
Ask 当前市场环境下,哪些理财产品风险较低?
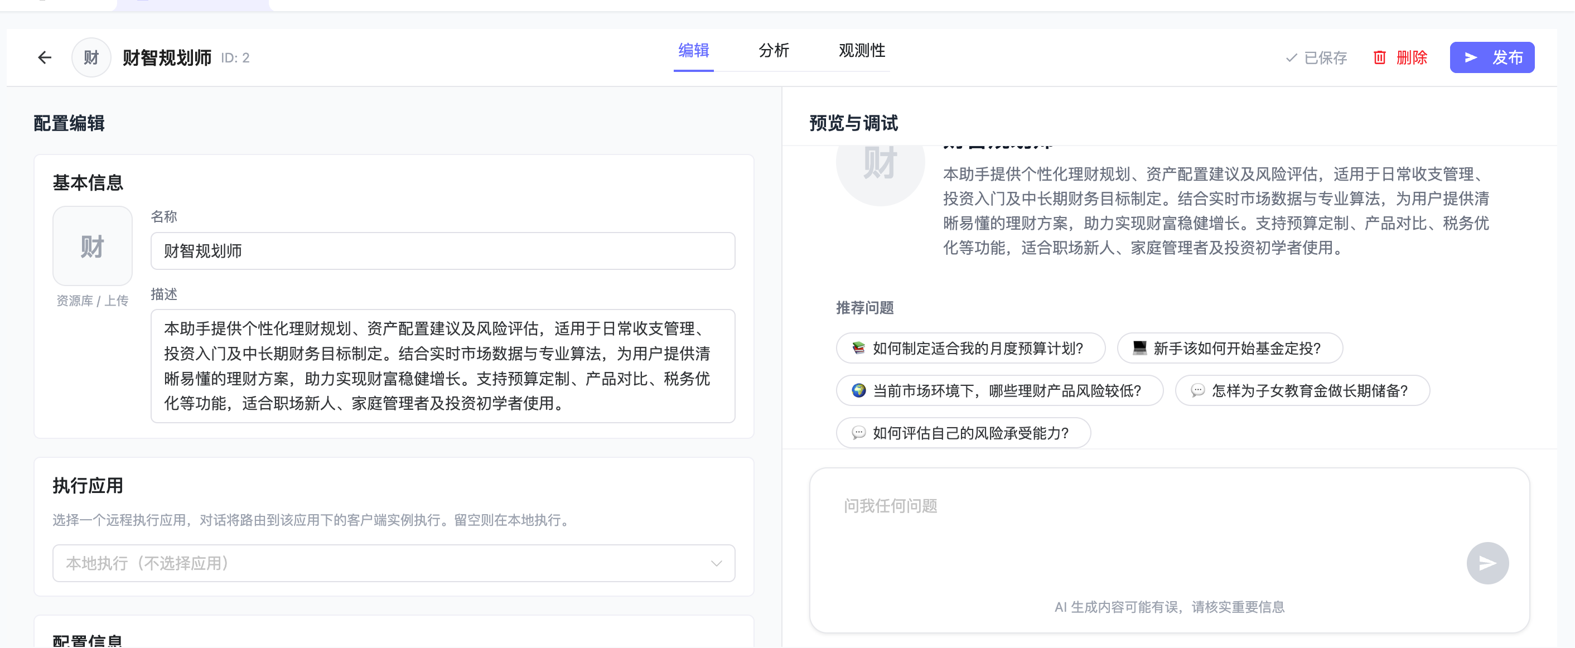(999, 390)
